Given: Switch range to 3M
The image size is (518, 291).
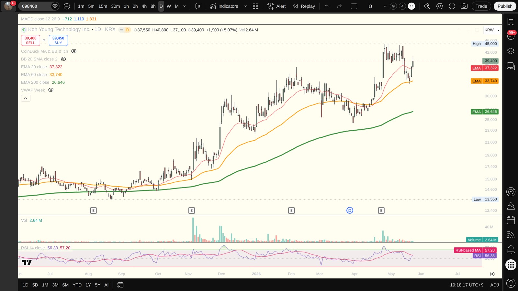Looking at the screenshot, I should point(55,285).
